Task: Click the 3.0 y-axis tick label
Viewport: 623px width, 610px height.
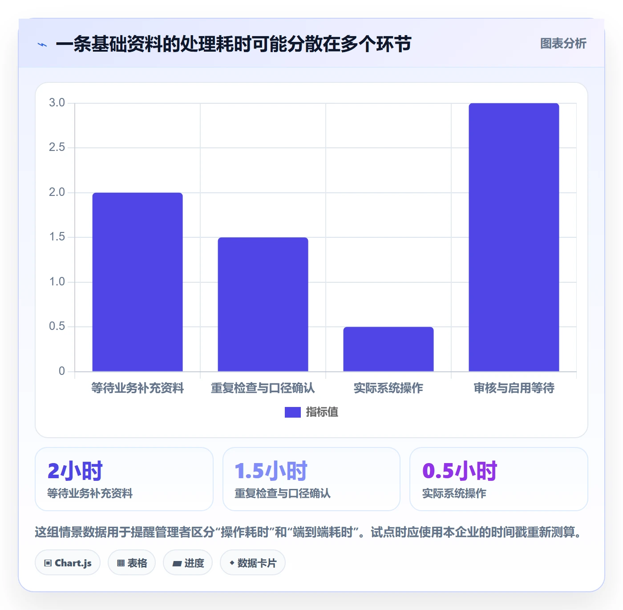Action: tap(57, 103)
